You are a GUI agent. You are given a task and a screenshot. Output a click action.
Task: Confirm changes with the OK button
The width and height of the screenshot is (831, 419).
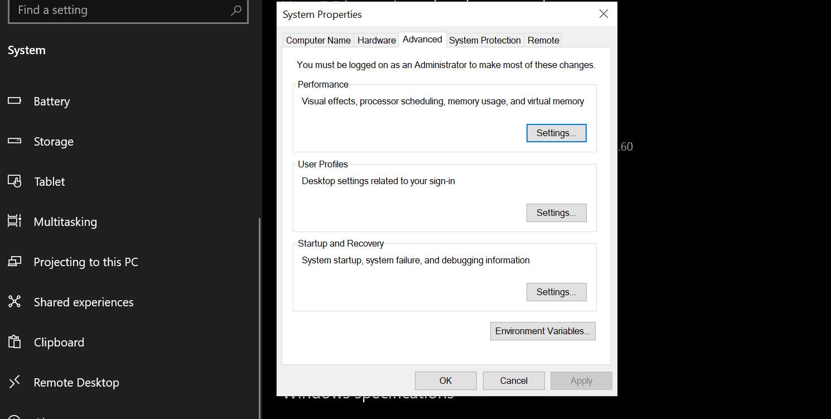[x=446, y=381]
